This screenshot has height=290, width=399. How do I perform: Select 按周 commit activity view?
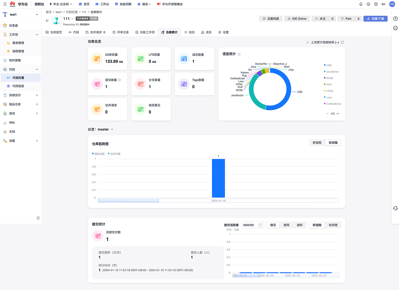pyautogui.click(x=286, y=225)
